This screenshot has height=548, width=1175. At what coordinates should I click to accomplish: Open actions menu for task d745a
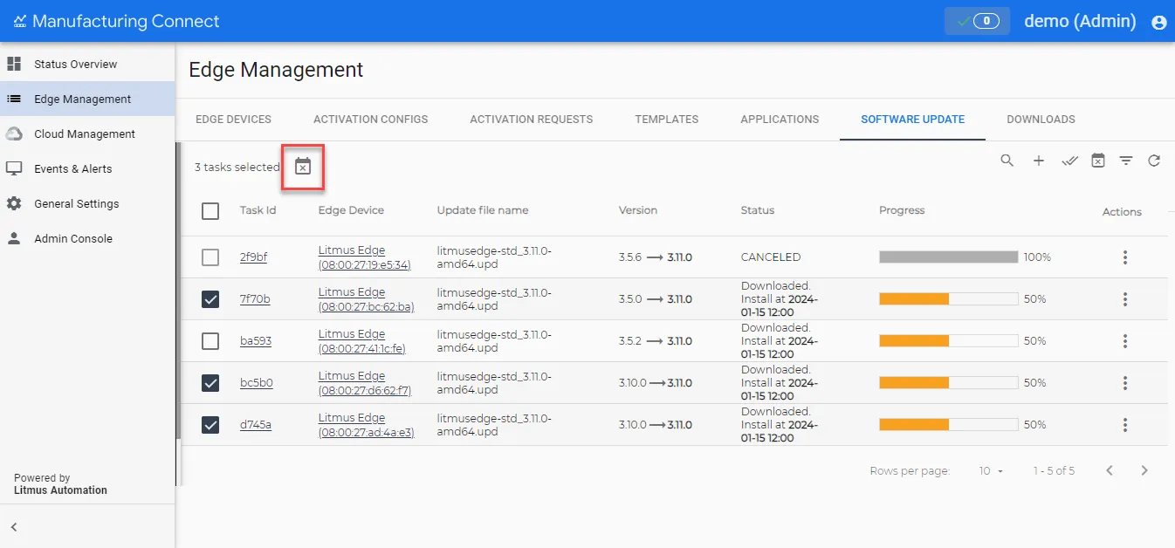pyautogui.click(x=1125, y=425)
